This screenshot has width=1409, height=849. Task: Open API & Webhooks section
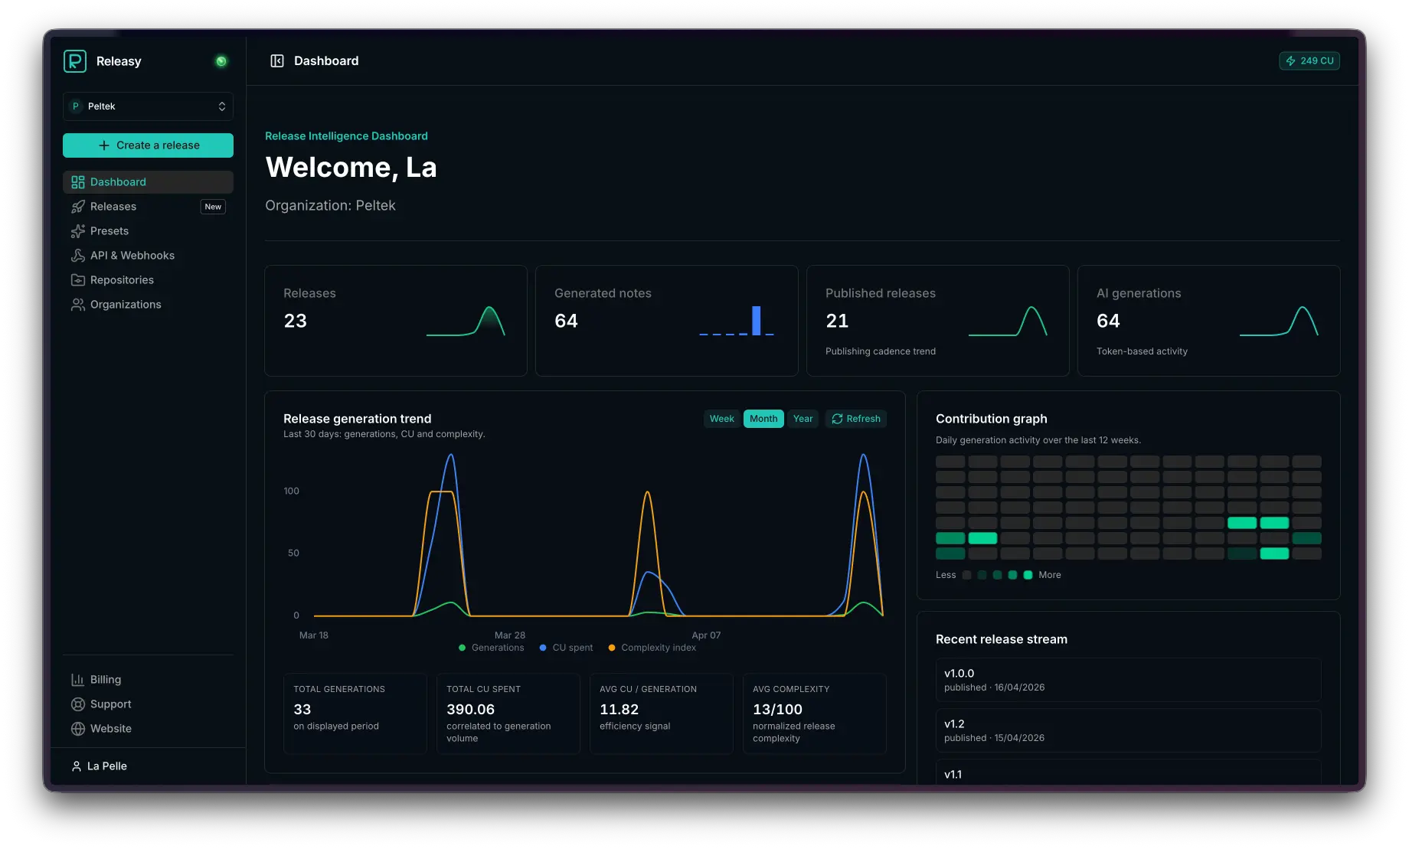click(148, 256)
